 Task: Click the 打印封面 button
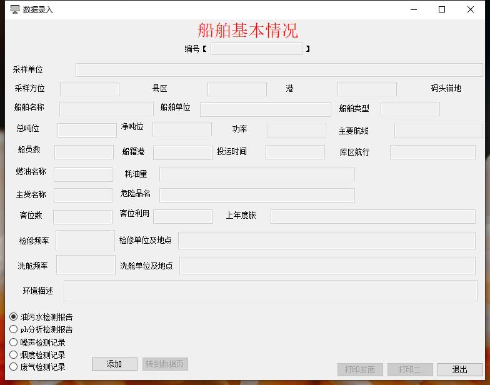pos(360,369)
